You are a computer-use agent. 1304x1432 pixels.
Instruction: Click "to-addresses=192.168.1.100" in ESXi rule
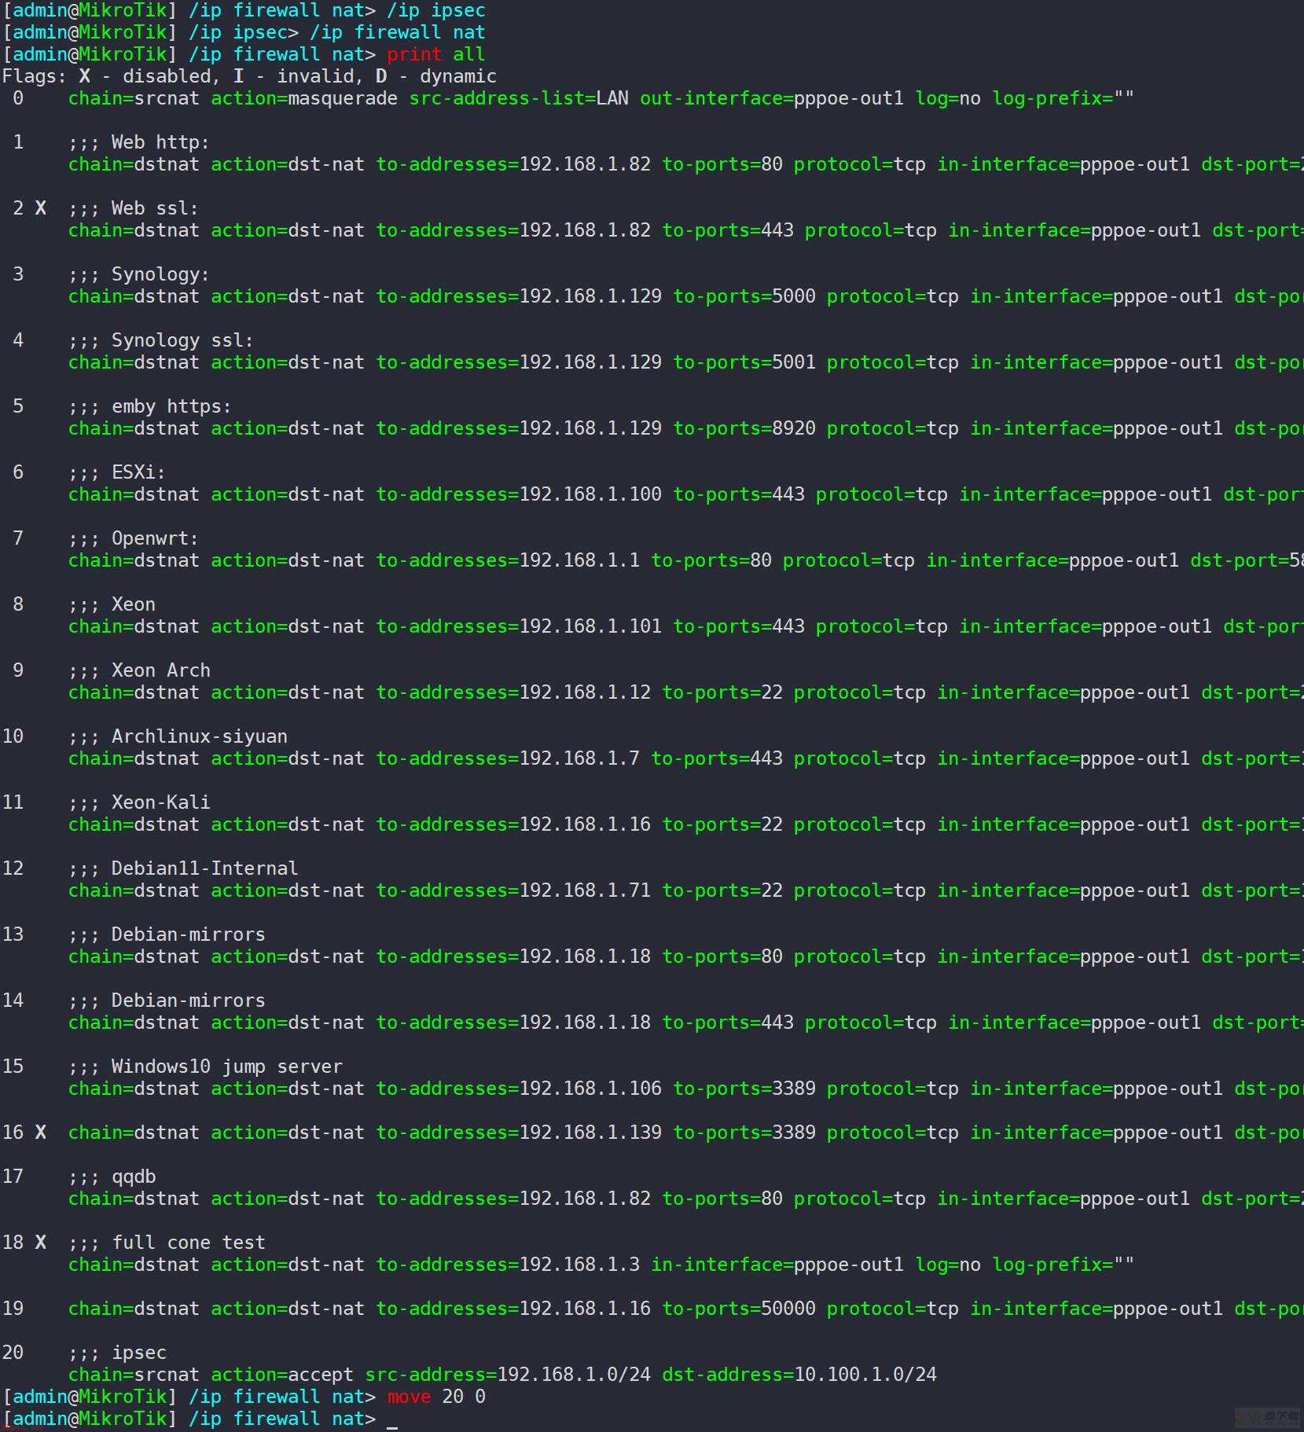[519, 494]
